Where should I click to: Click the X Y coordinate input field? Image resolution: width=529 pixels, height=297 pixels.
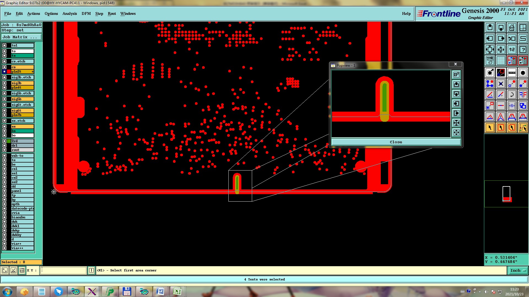tap(63, 271)
